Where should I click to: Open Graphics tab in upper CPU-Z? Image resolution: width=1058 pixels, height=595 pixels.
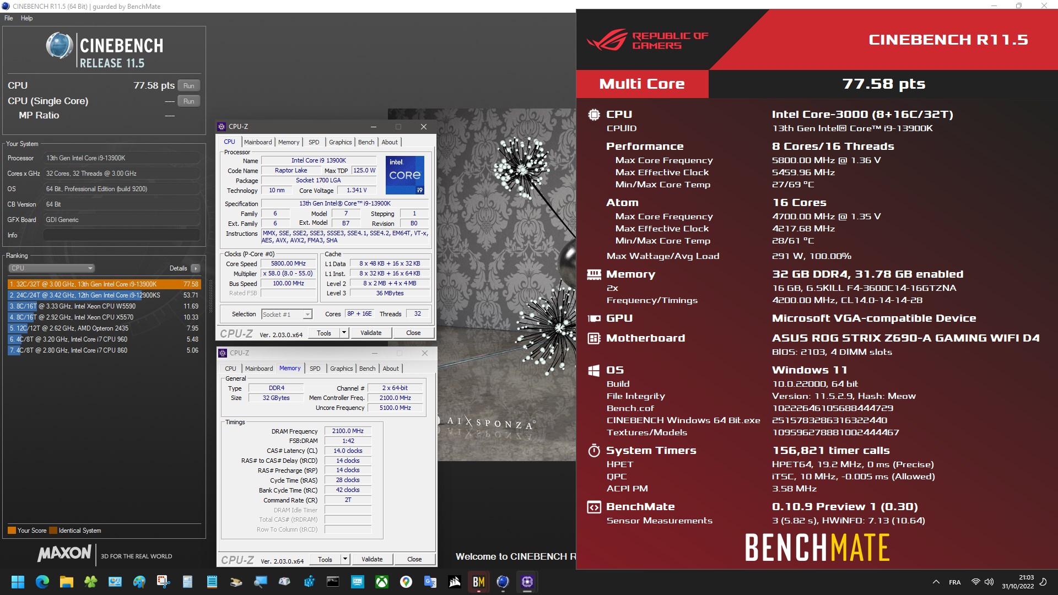click(x=341, y=142)
